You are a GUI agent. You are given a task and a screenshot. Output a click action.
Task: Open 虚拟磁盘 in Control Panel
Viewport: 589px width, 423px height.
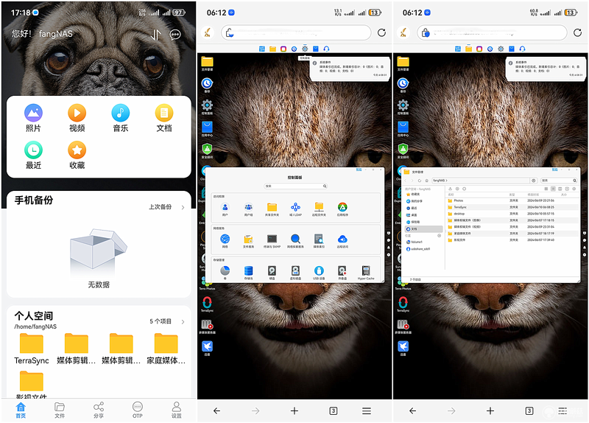point(296,273)
